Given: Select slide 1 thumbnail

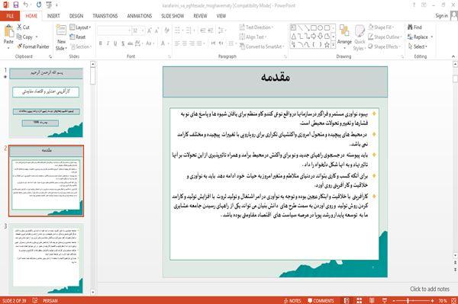Looking at the screenshot, I should click(46, 103).
